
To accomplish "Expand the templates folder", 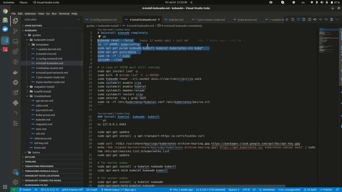I will (x=52, y=44).
